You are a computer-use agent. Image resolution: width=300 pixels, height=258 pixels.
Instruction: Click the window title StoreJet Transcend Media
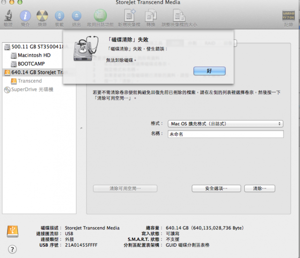tap(148, 2)
